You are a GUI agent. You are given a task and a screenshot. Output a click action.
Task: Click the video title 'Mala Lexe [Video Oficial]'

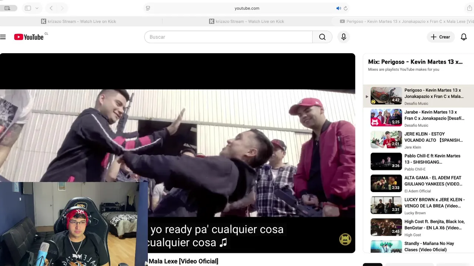(183, 261)
